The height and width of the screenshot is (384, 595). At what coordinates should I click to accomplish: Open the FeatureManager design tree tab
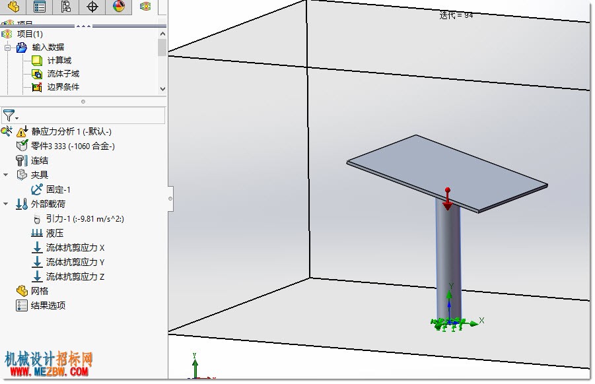13,7
